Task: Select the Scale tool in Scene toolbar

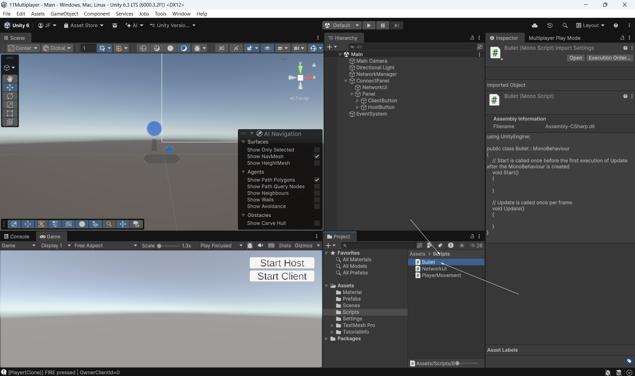Action: (10, 105)
